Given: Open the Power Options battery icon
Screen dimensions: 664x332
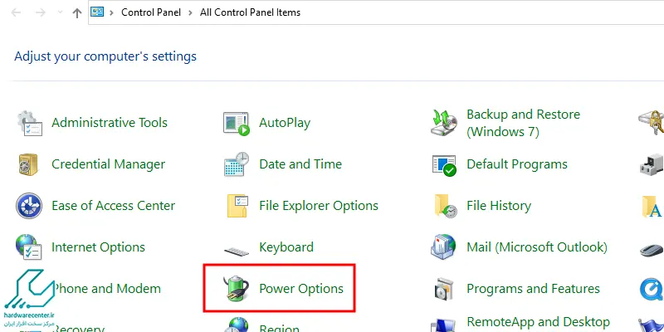Looking at the screenshot, I should [237, 289].
